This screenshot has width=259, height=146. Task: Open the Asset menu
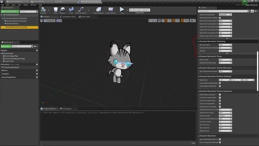point(13,5)
